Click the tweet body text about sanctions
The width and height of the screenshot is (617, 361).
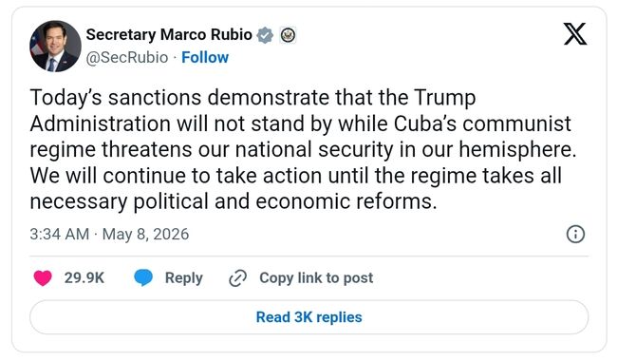coord(303,149)
